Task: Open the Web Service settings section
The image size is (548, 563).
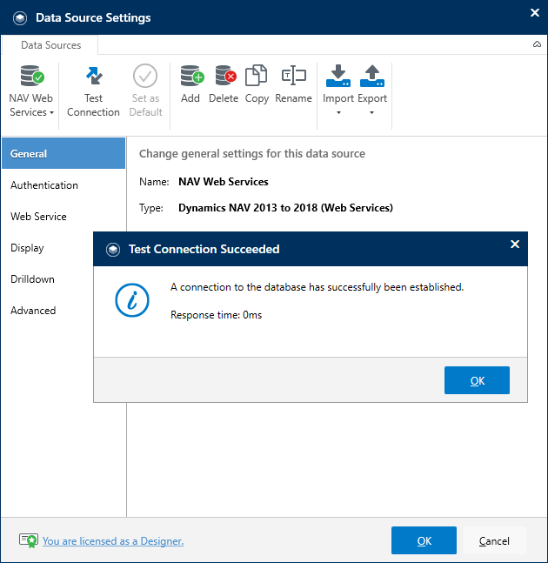Action: [63, 216]
